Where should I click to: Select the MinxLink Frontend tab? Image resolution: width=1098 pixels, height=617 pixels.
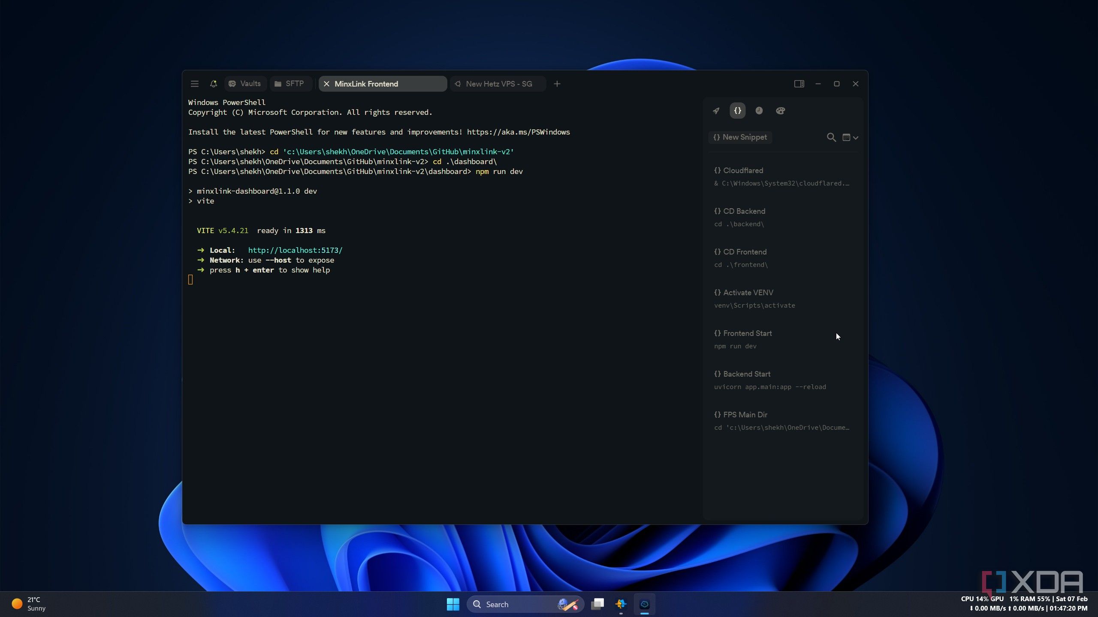[x=383, y=84]
